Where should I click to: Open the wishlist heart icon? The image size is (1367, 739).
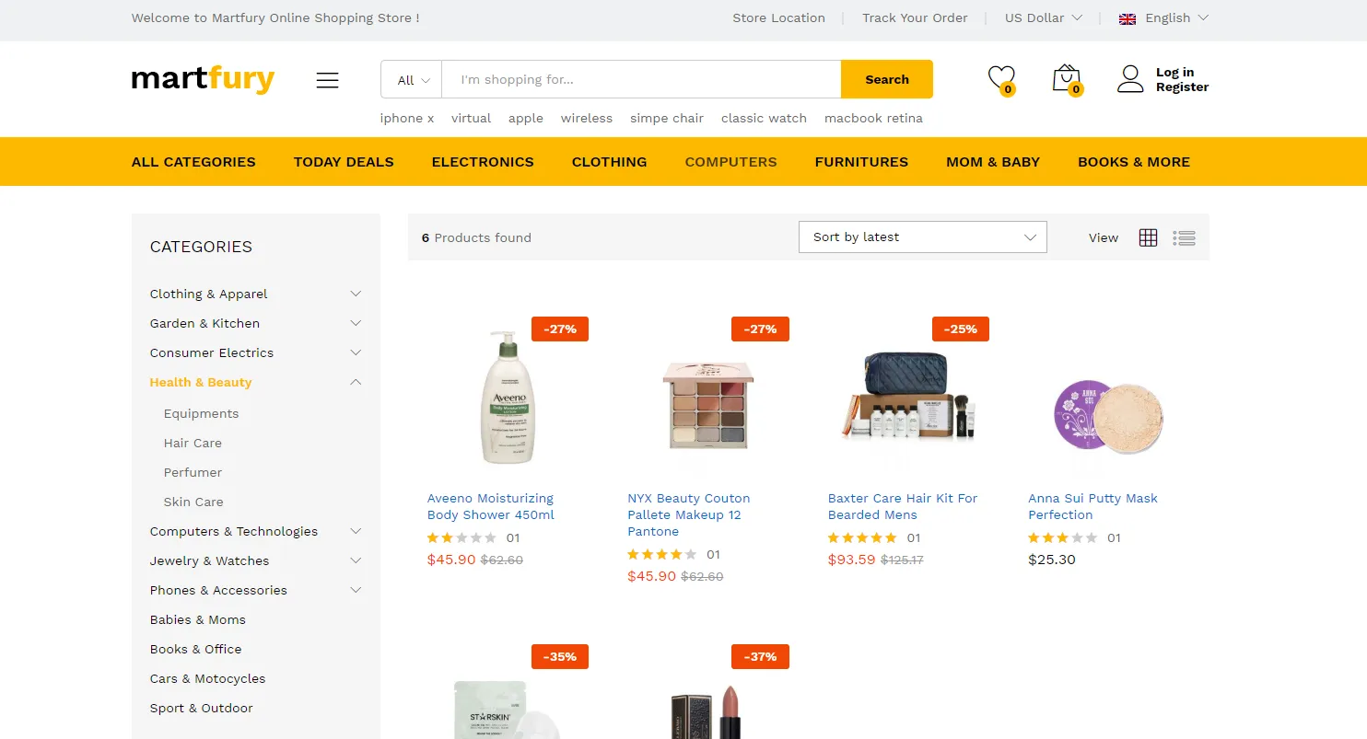tap(1000, 78)
